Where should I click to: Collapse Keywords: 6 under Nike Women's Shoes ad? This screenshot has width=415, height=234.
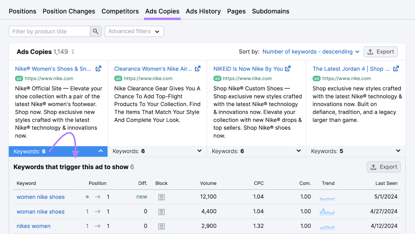click(58, 152)
